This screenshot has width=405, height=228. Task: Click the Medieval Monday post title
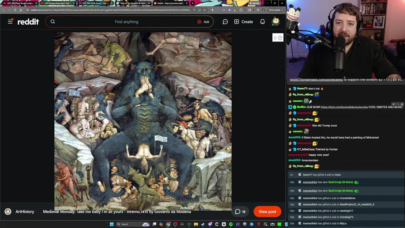(117, 212)
